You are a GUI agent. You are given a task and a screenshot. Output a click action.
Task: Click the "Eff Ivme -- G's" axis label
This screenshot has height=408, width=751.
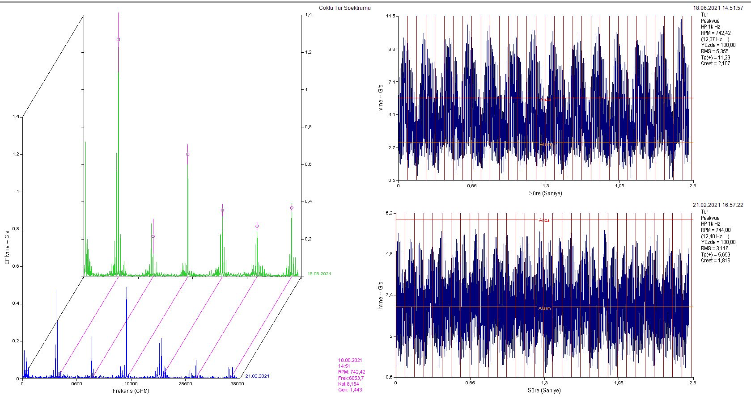click(7, 248)
